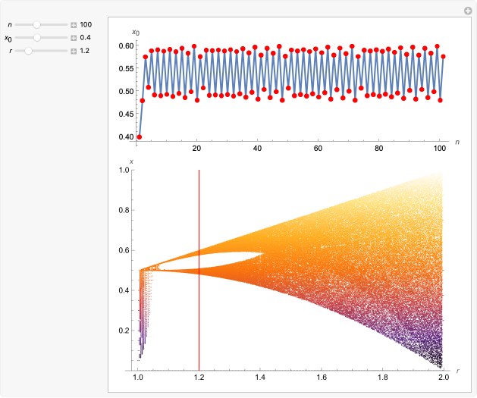Click the 0.50 label on the top plot

coord(126,92)
